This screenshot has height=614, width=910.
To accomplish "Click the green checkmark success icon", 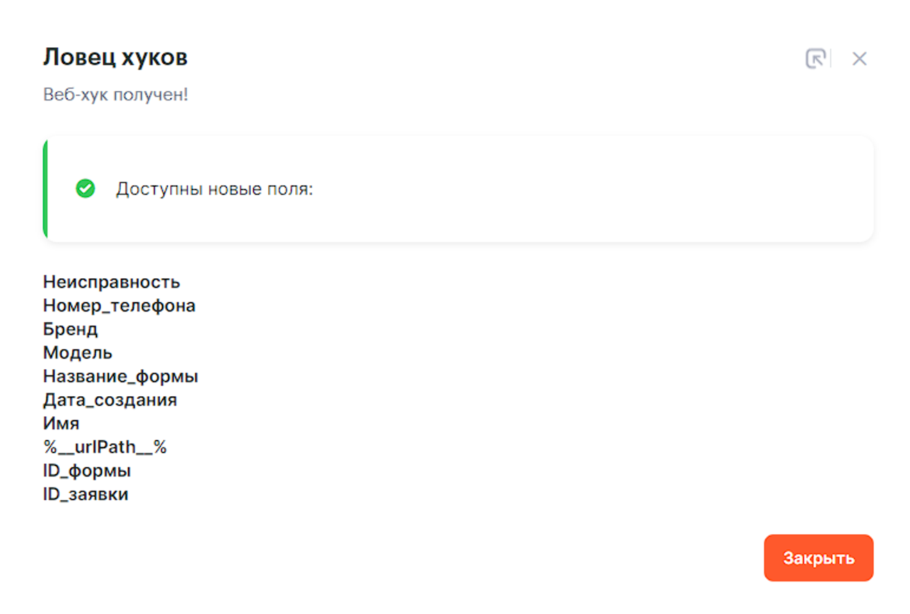I will point(85,189).
